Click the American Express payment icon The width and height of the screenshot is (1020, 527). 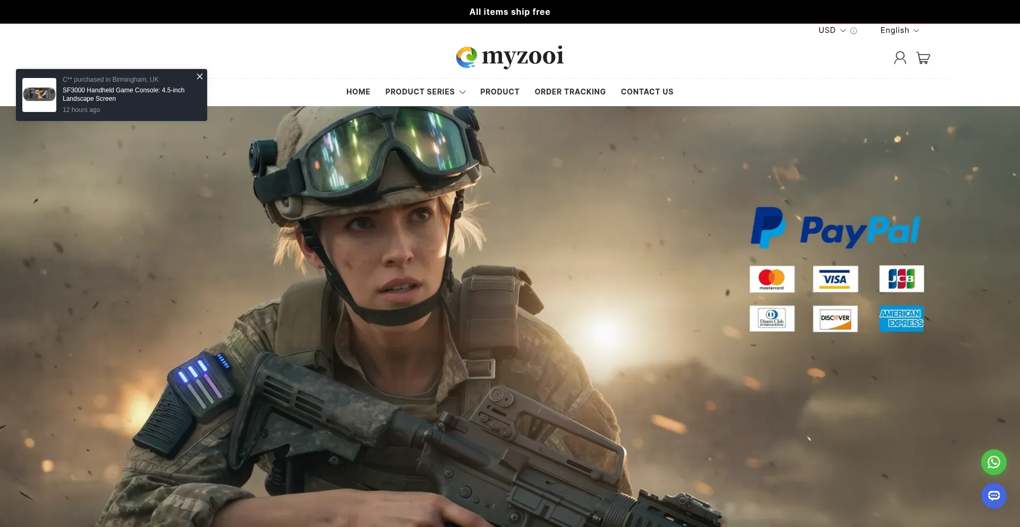click(902, 318)
